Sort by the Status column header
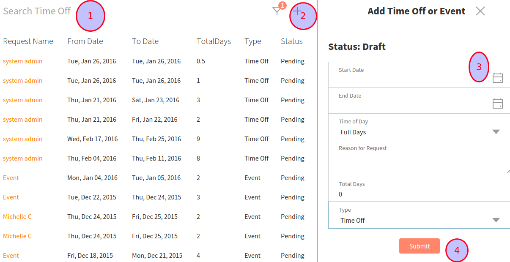The width and height of the screenshot is (510, 262). (x=292, y=41)
